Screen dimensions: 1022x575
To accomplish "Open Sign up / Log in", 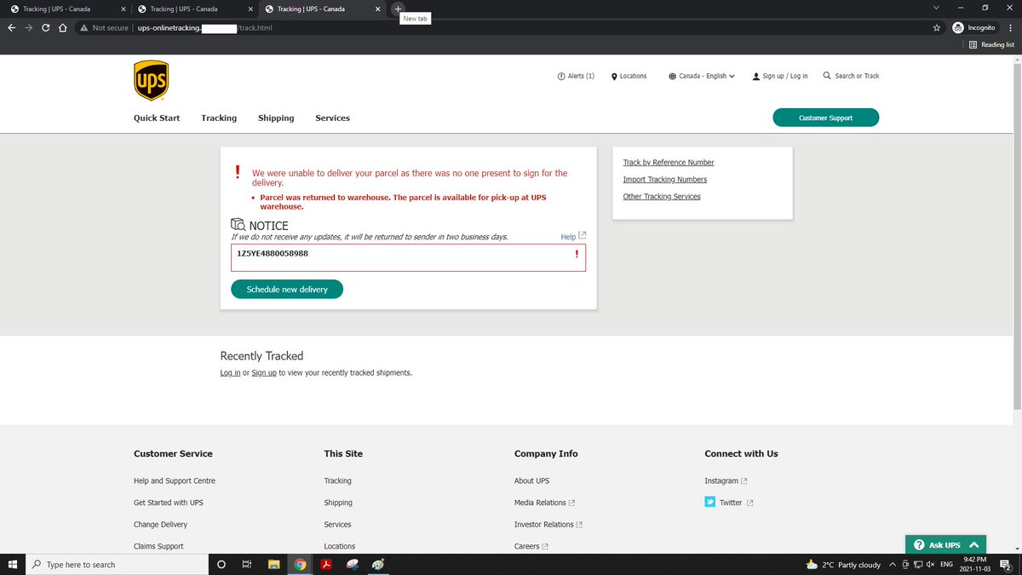I will (780, 76).
